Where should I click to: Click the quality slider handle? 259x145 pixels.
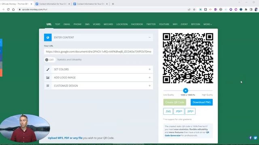185,90
